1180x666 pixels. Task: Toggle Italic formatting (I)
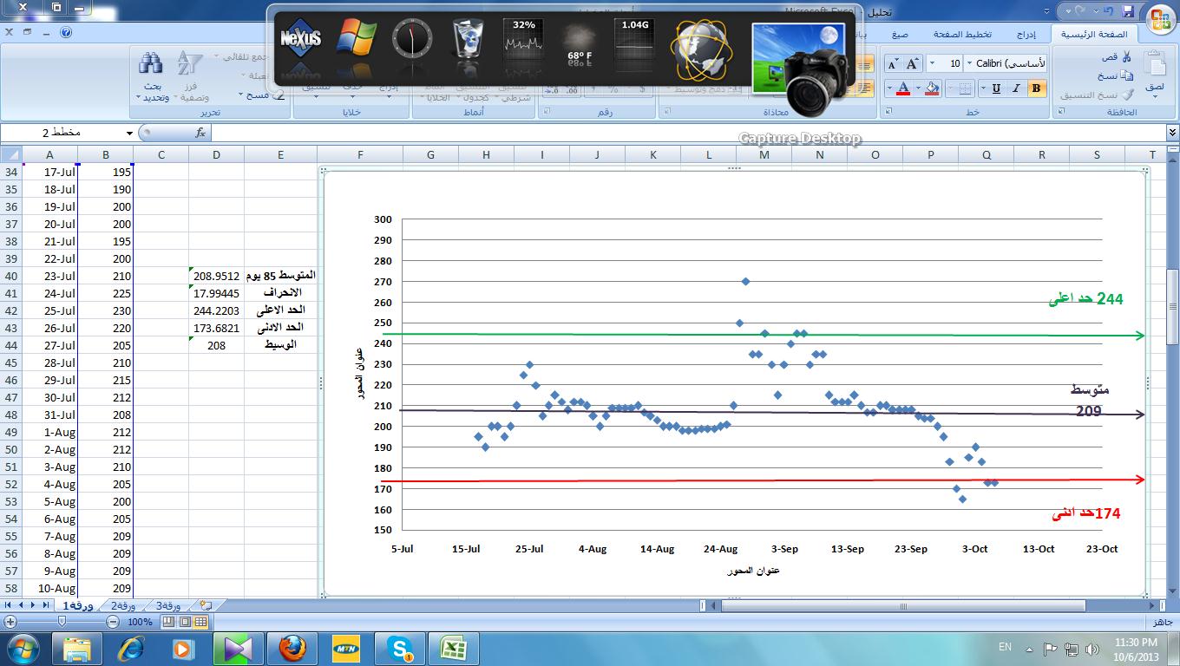pyautogui.click(x=1016, y=88)
